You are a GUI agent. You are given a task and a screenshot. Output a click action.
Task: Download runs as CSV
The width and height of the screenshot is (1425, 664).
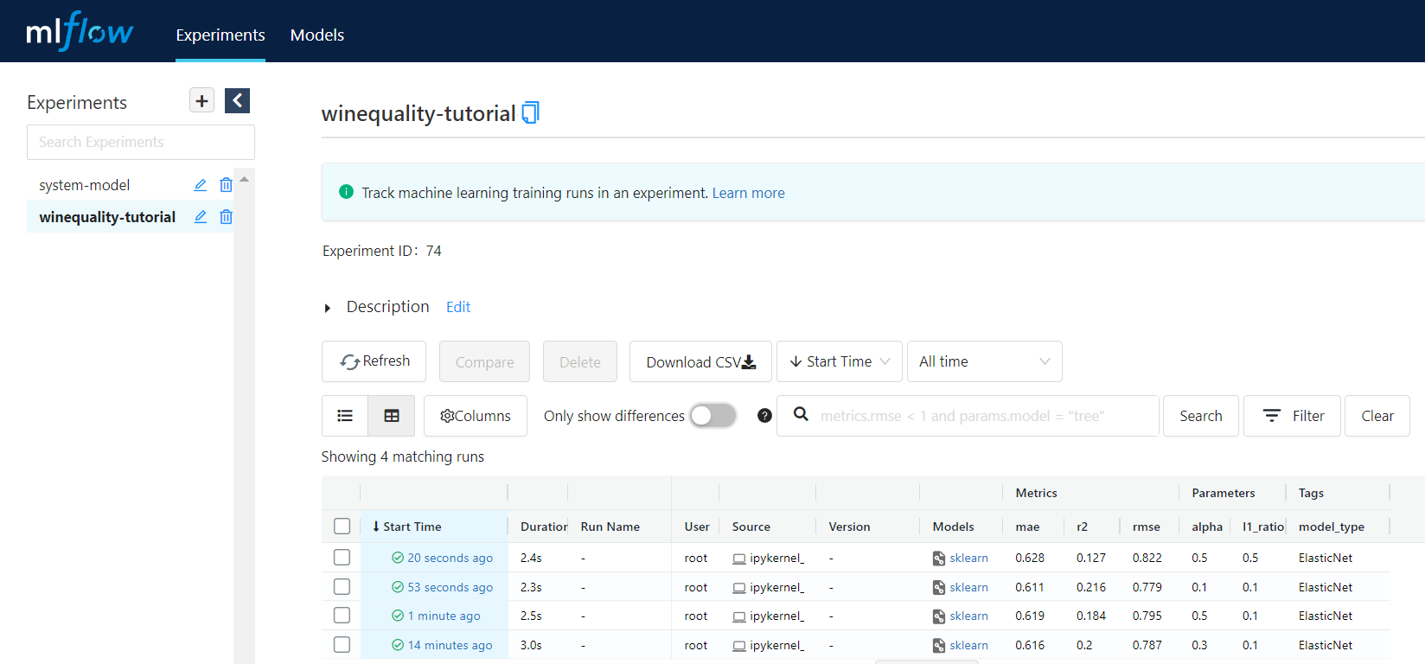coord(701,361)
